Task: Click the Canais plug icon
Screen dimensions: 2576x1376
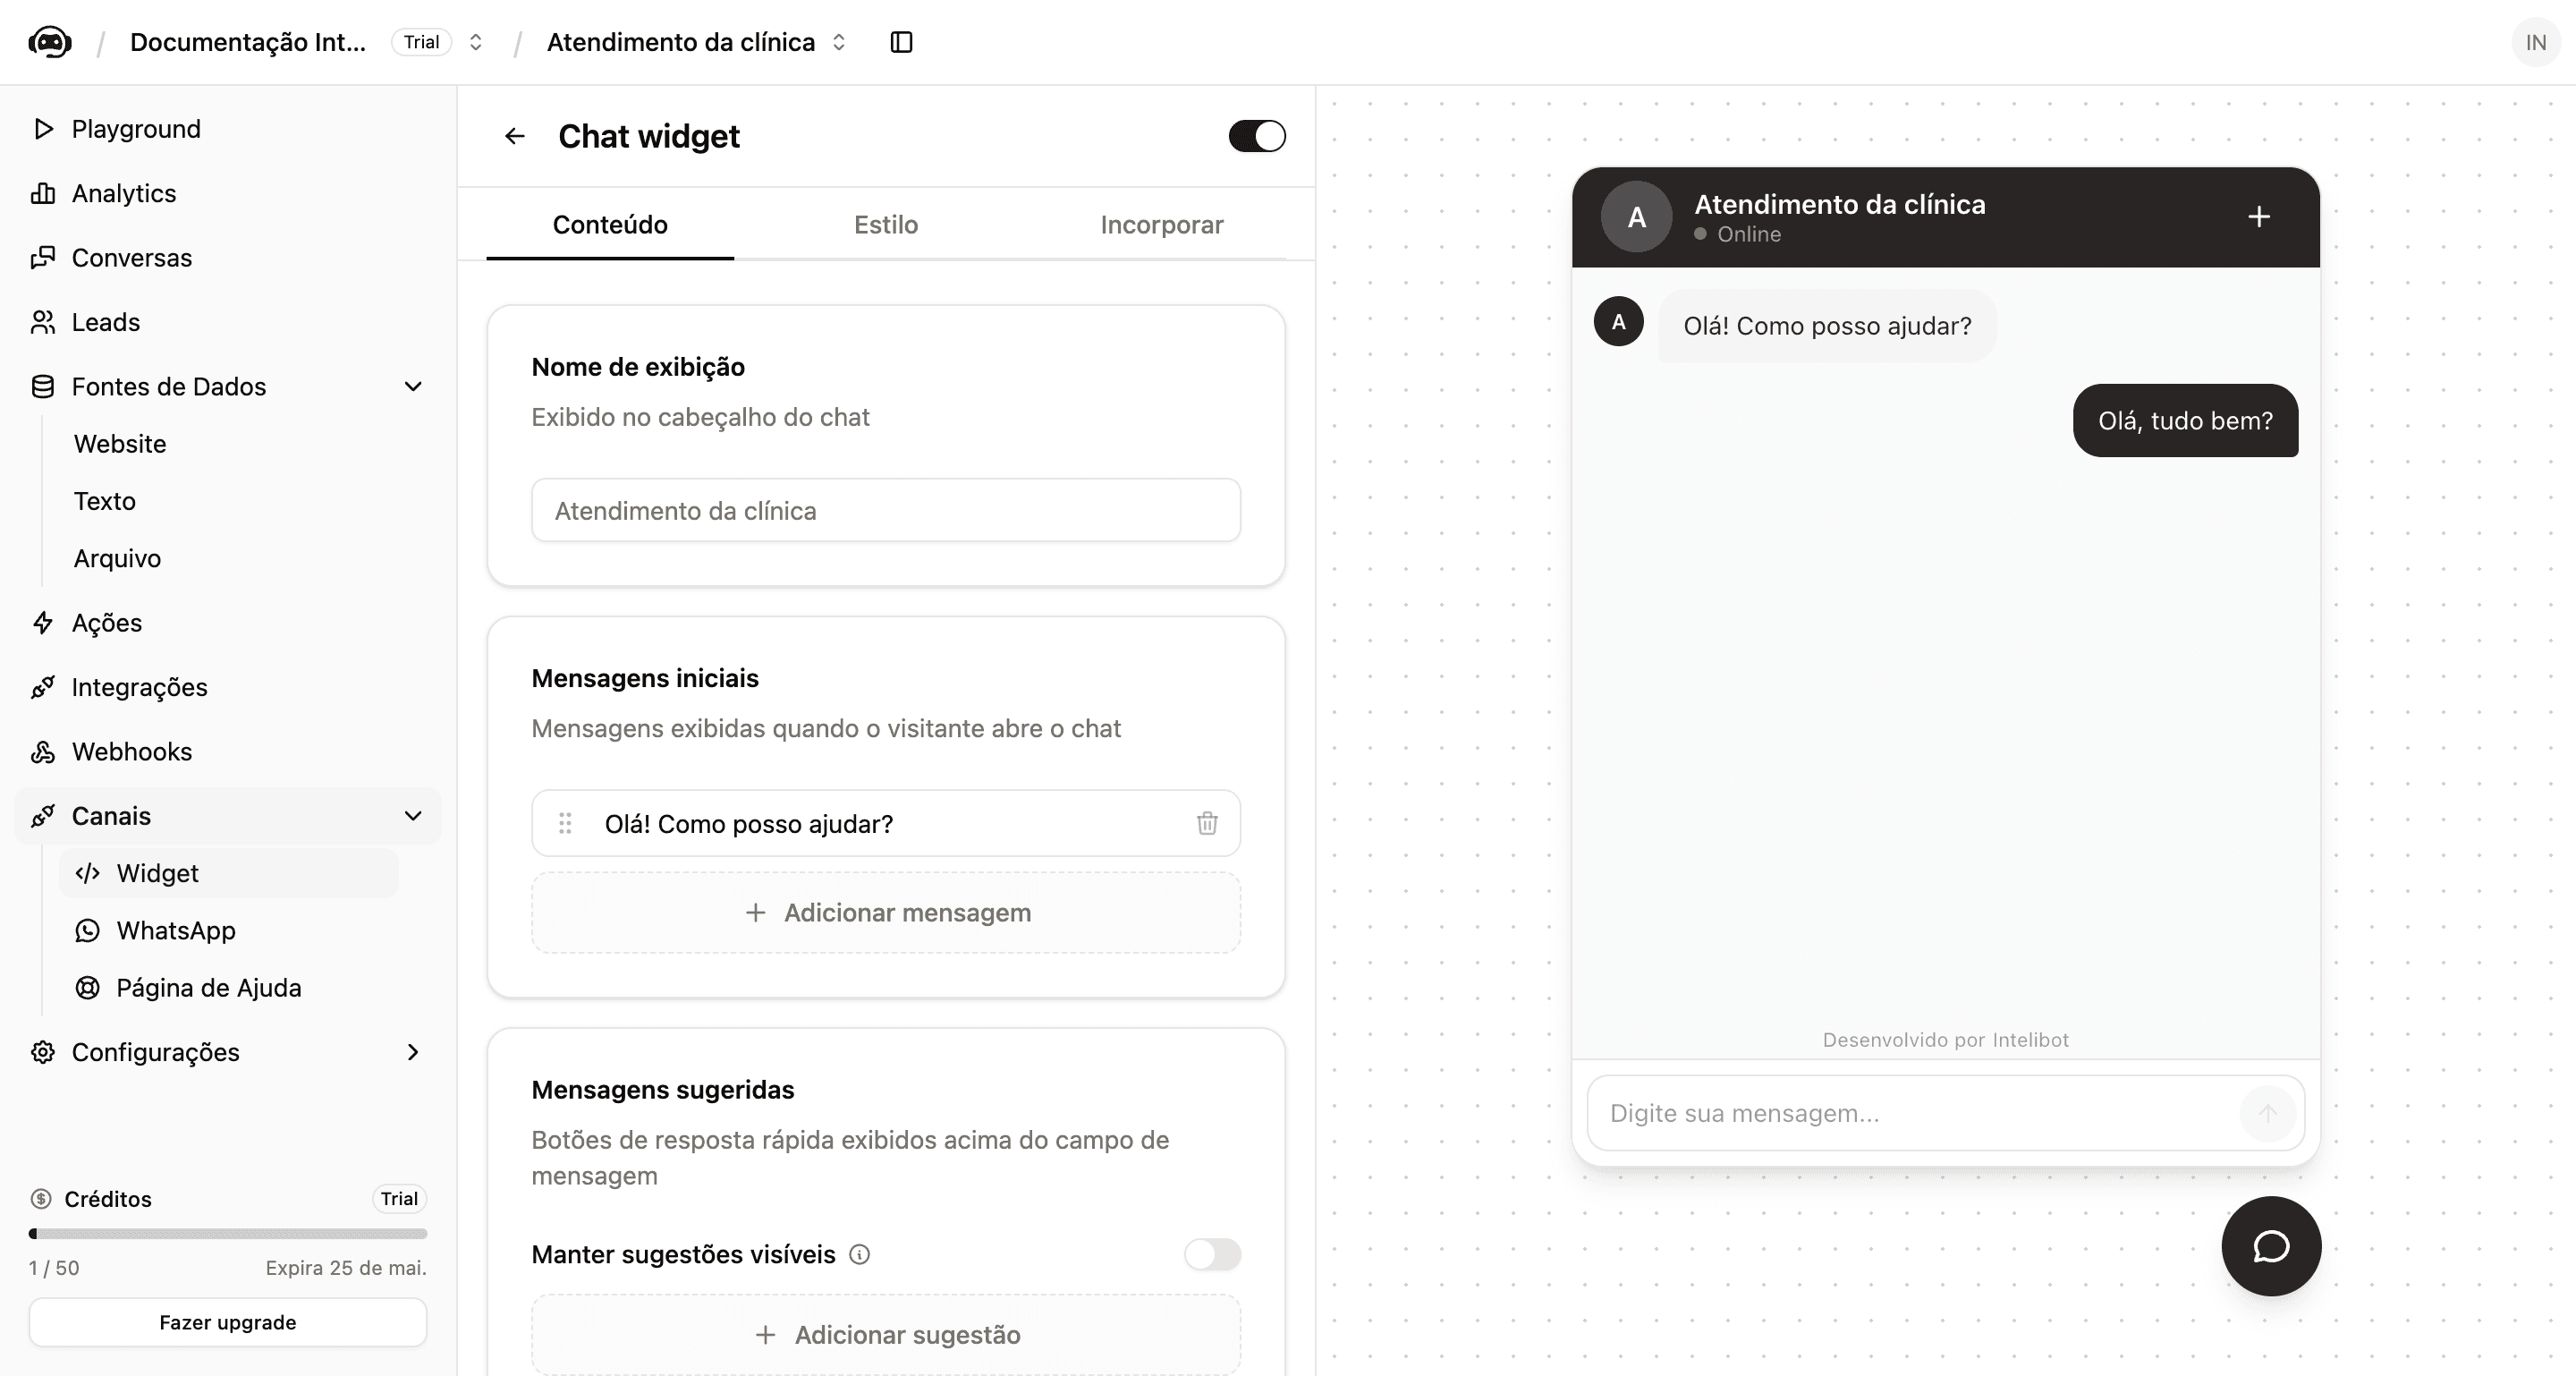Action: pos(42,816)
